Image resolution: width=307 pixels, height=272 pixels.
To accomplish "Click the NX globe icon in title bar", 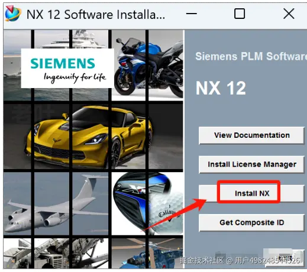I will (13, 14).
